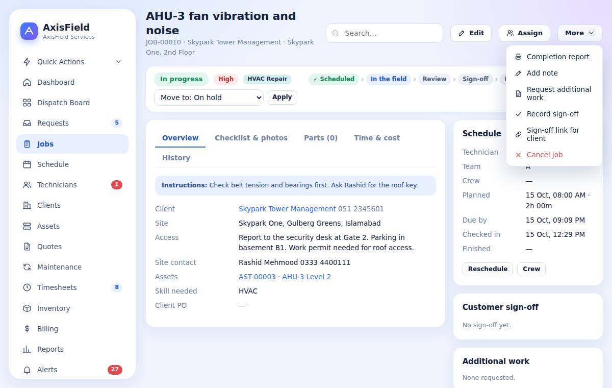Select Add note in the More menu
Viewport: 612px width, 388px height.
pyautogui.click(x=554, y=73)
